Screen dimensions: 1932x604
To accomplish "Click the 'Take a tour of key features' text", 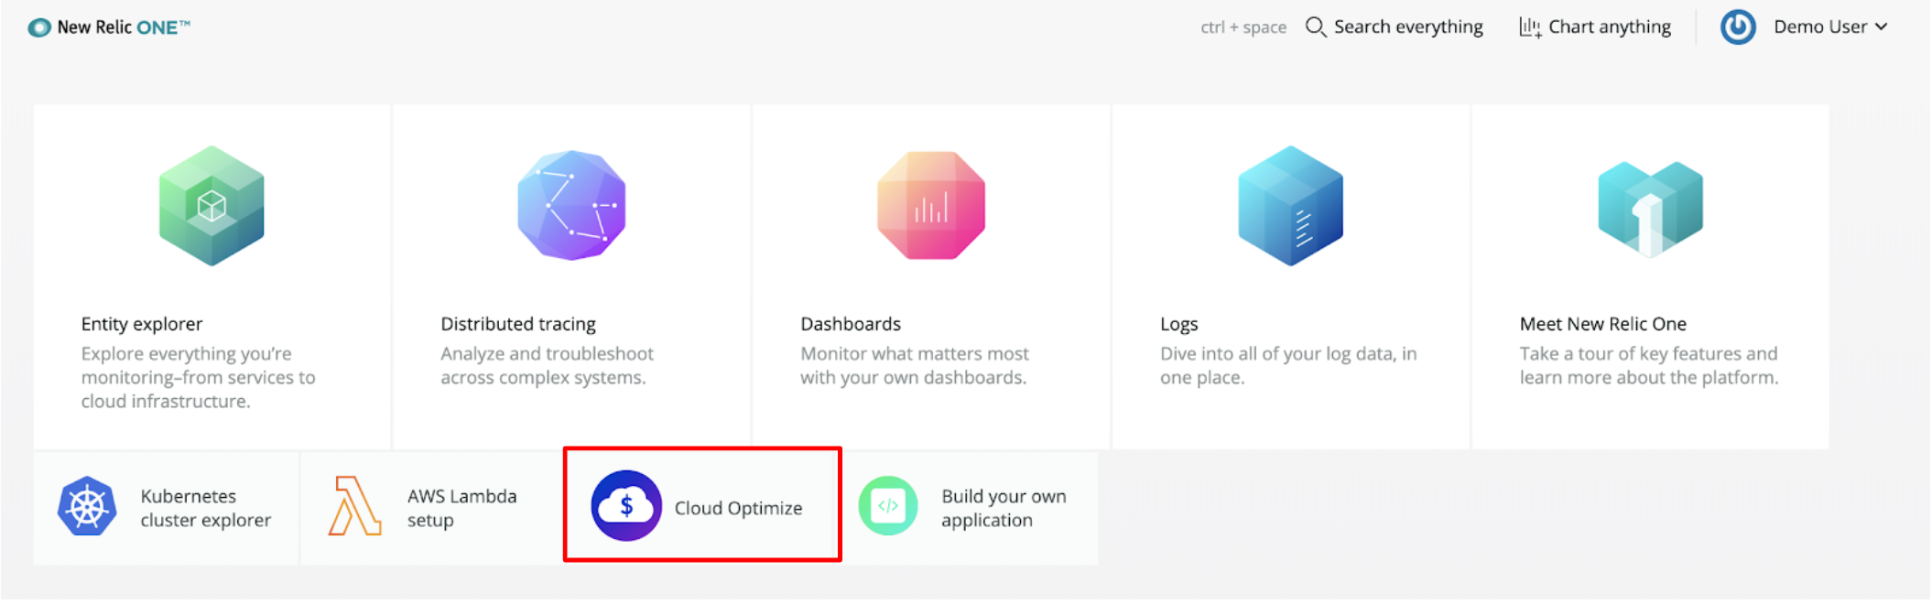I will click(x=1649, y=365).
